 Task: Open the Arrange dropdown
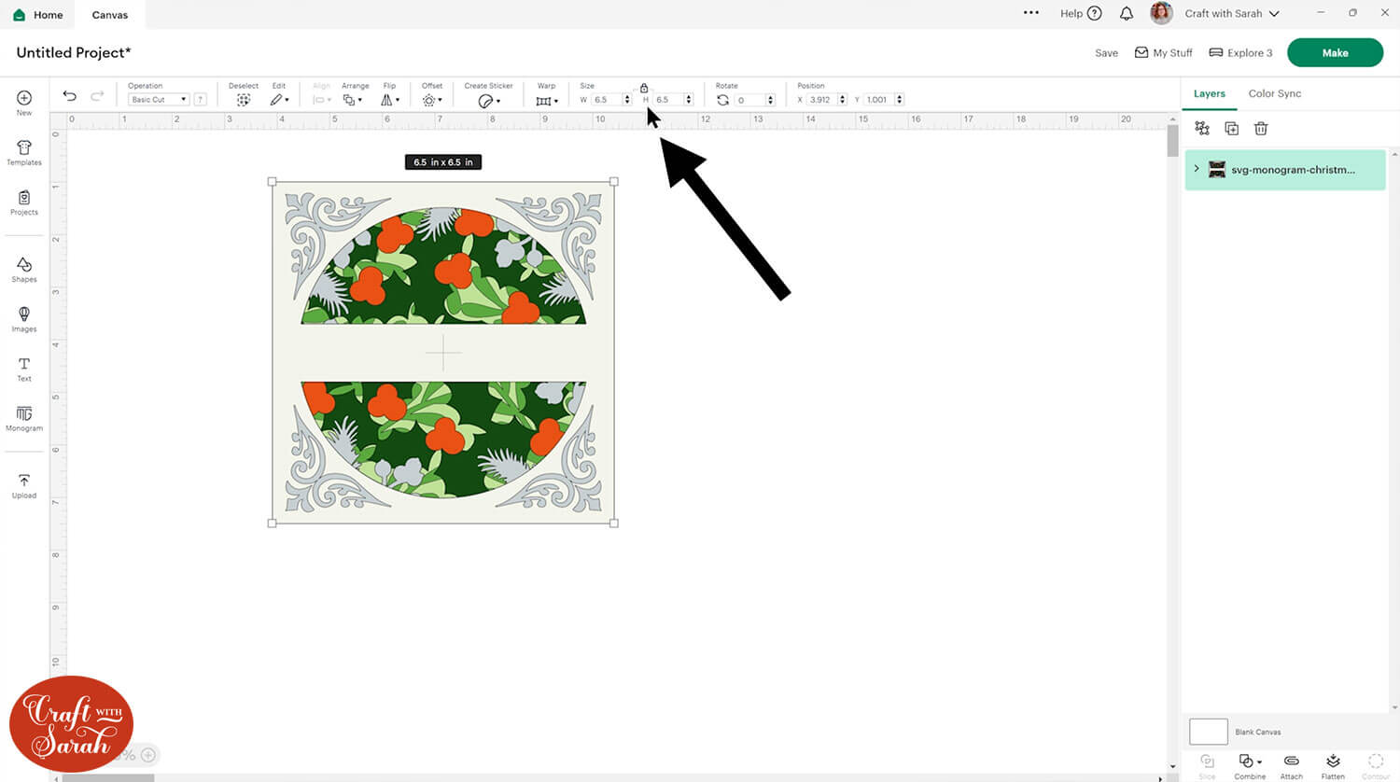click(352, 100)
